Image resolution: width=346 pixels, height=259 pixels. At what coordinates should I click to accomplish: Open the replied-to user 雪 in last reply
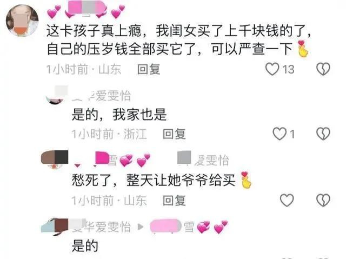point(189,227)
